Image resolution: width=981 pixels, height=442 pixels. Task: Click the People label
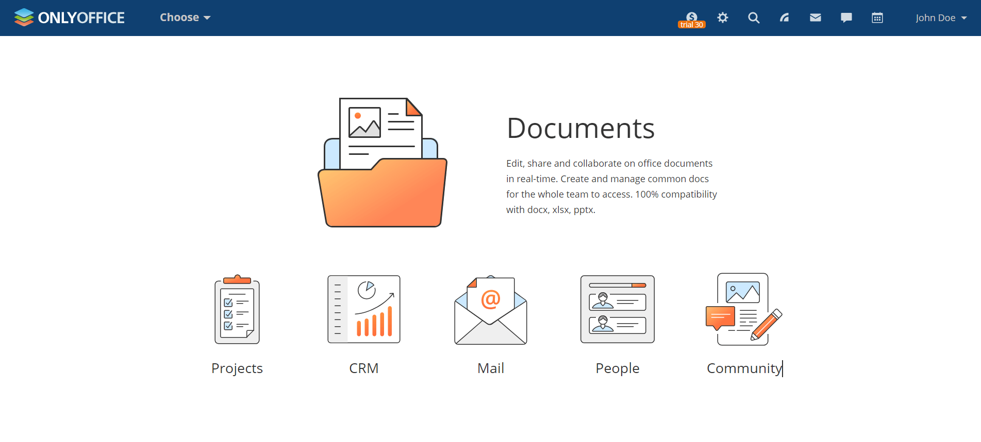pyautogui.click(x=618, y=368)
